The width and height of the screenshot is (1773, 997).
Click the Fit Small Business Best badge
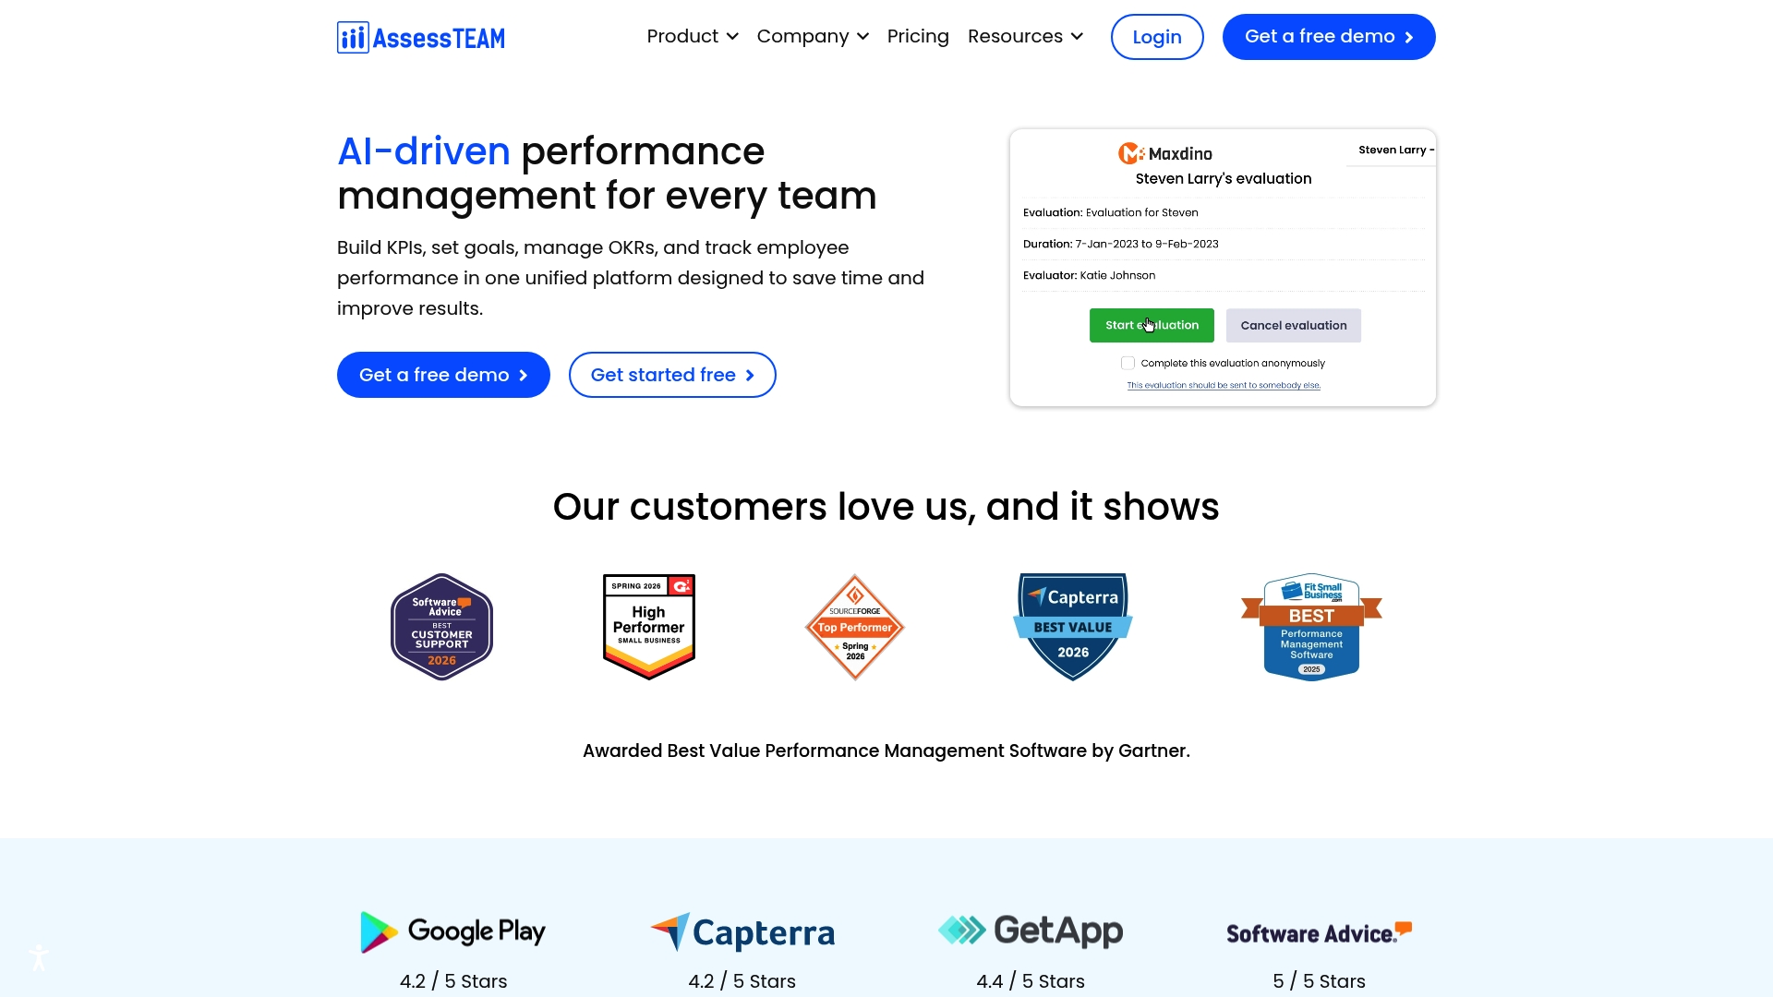click(x=1311, y=627)
